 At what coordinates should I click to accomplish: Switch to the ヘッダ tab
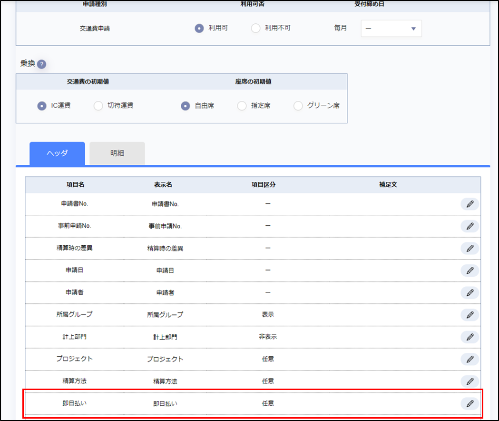[57, 153]
